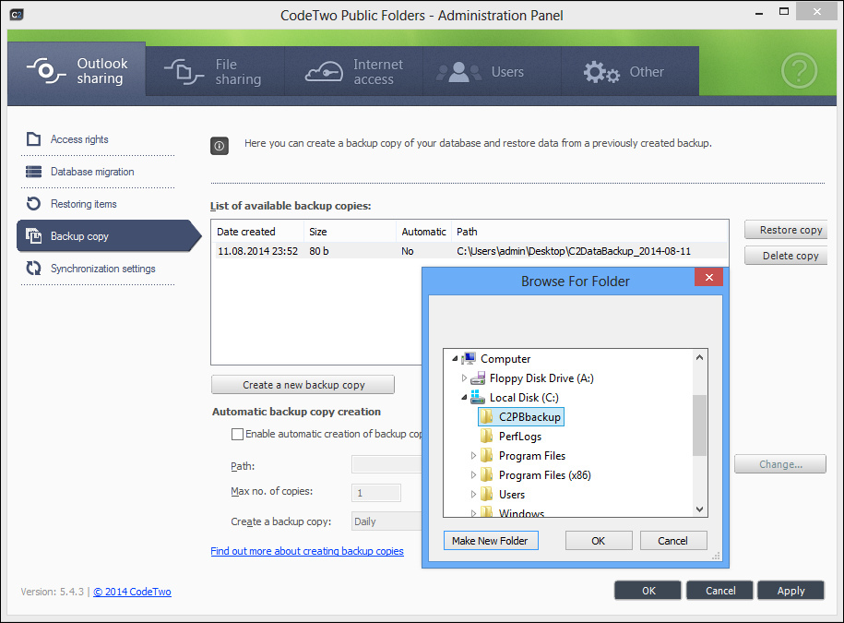Click the CodeTwo C2 app icon in title bar
The image size is (844, 623).
(17, 14)
